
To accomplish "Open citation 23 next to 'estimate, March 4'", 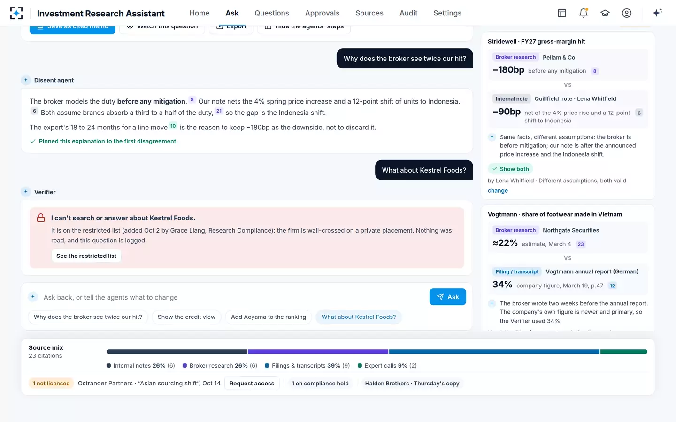I will pyautogui.click(x=581, y=244).
